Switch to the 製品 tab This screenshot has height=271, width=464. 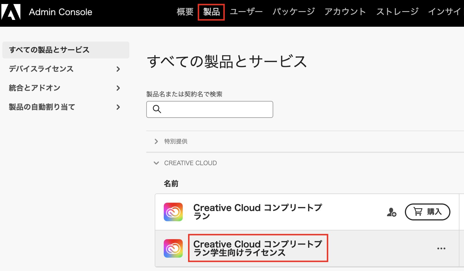click(212, 12)
